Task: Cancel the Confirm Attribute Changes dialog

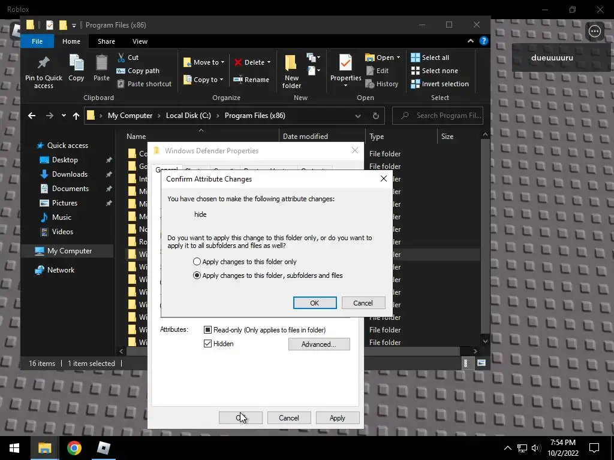Action: tap(363, 302)
